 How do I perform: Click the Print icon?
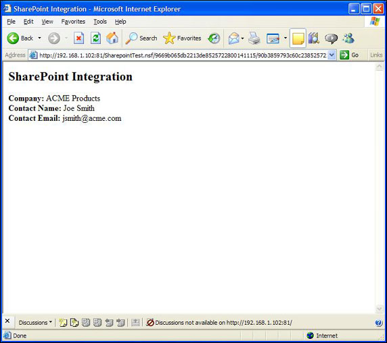pos(254,38)
